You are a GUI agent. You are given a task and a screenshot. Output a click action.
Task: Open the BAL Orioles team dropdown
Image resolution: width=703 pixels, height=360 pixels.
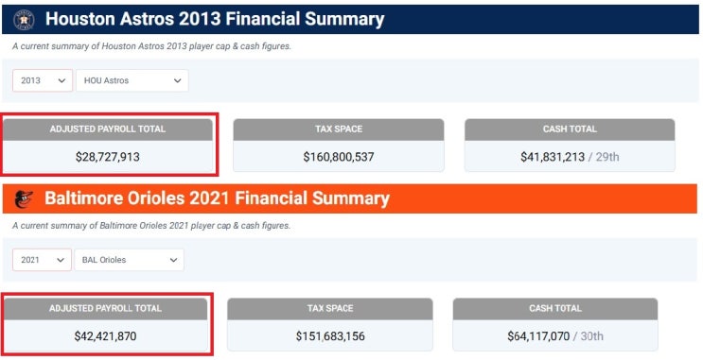pyautogui.click(x=129, y=260)
